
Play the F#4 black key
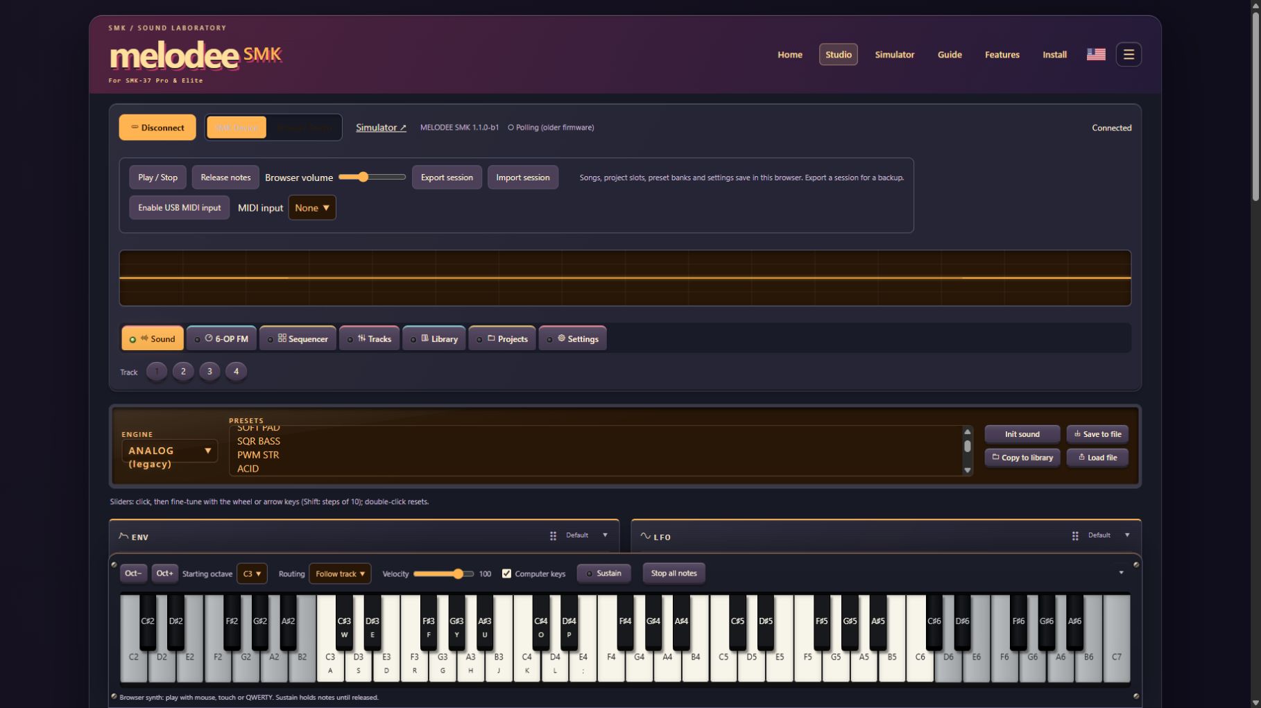[x=625, y=622]
